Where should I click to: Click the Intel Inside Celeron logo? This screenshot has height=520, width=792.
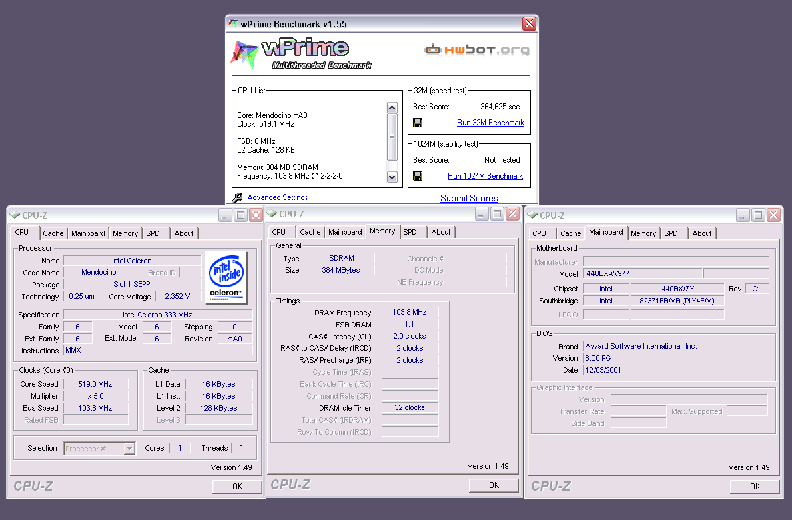(226, 277)
